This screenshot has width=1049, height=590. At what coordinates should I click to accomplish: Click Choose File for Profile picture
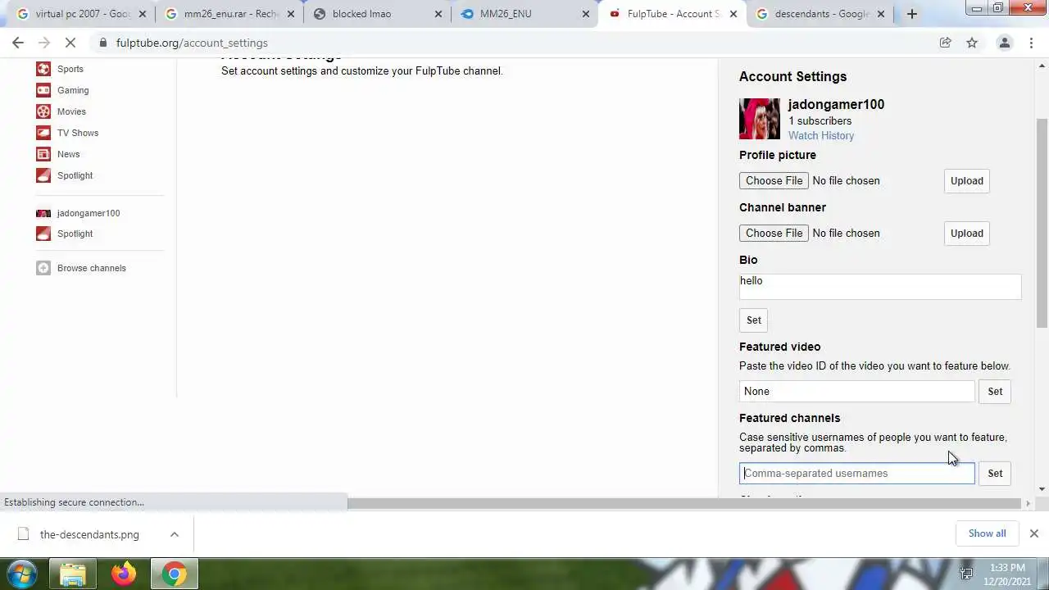[x=774, y=180]
